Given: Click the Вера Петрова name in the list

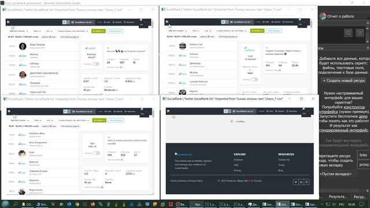Looking at the screenshot, I should pyautogui.click(x=37, y=44).
